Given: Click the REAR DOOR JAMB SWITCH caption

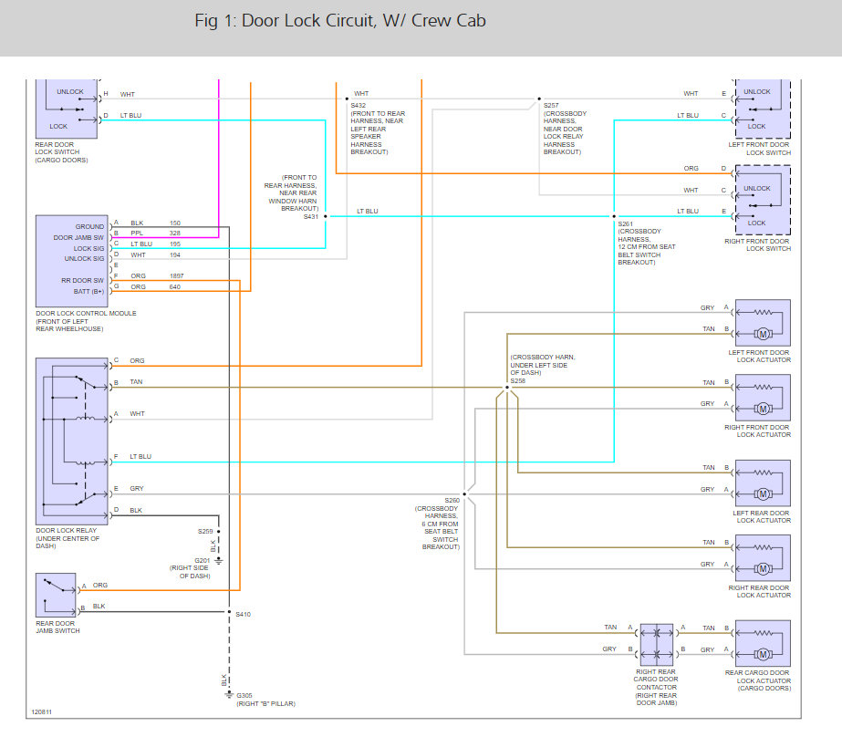Looking at the screenshot, I should 57,627.
